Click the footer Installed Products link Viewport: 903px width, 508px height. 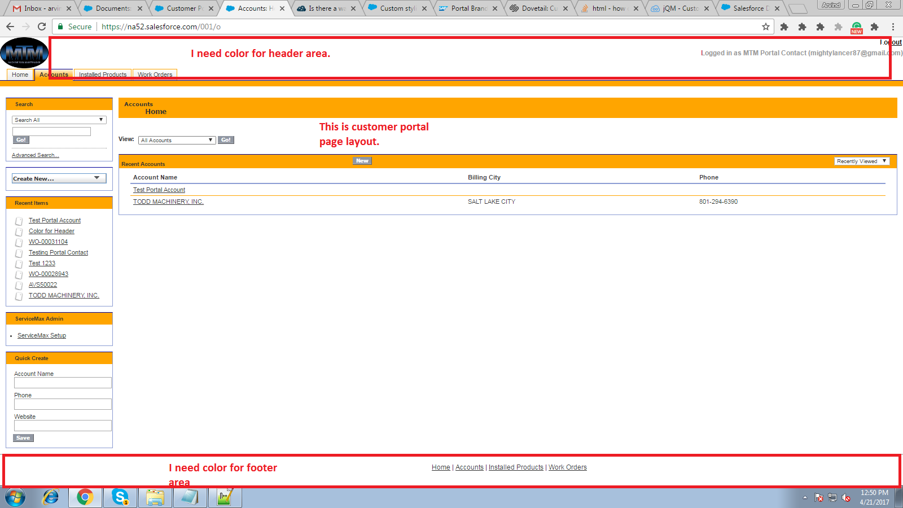tap(516, 467)
